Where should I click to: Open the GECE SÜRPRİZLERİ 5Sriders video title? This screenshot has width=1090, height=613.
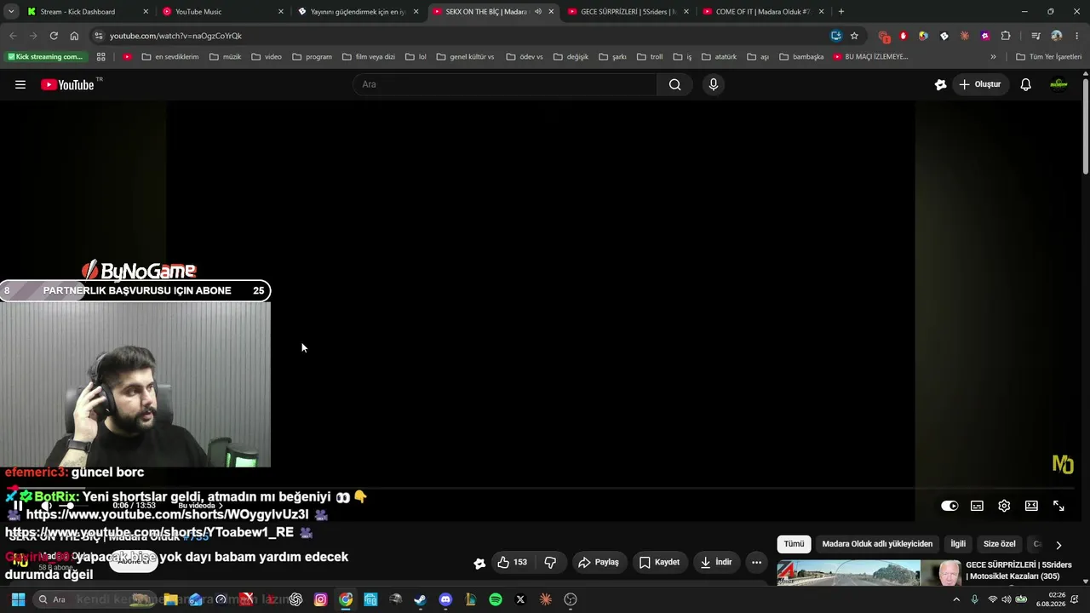pos(1018,570)
